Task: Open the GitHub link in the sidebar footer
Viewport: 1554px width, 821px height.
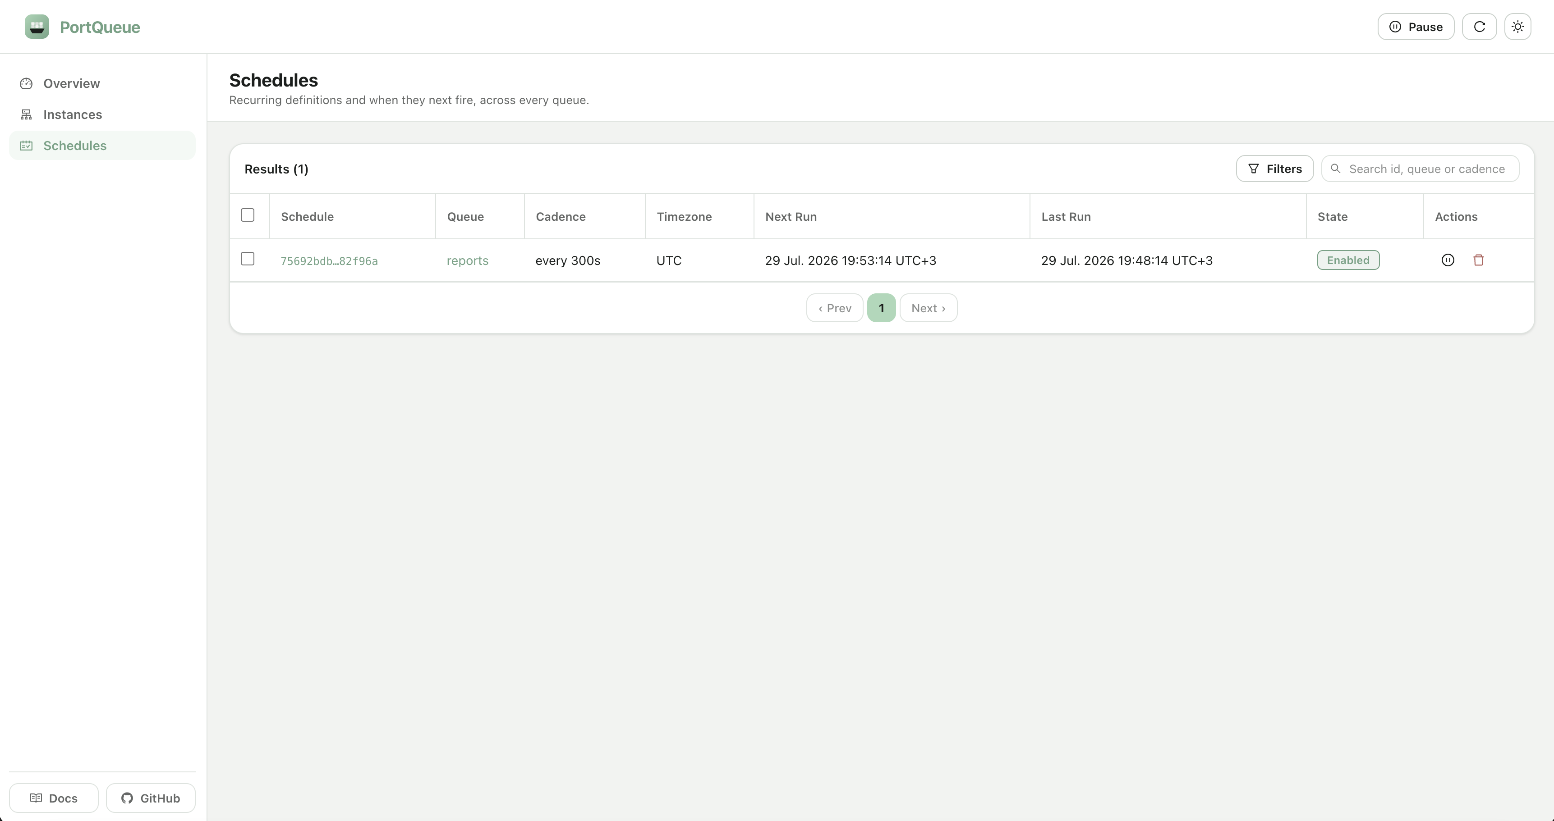Action: coord(151,798)
